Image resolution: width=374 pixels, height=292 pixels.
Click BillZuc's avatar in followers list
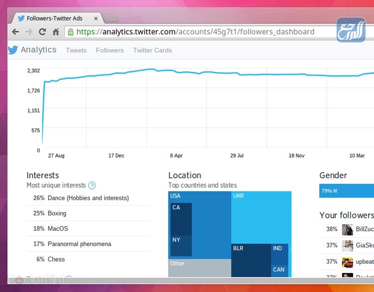point(347,230)
